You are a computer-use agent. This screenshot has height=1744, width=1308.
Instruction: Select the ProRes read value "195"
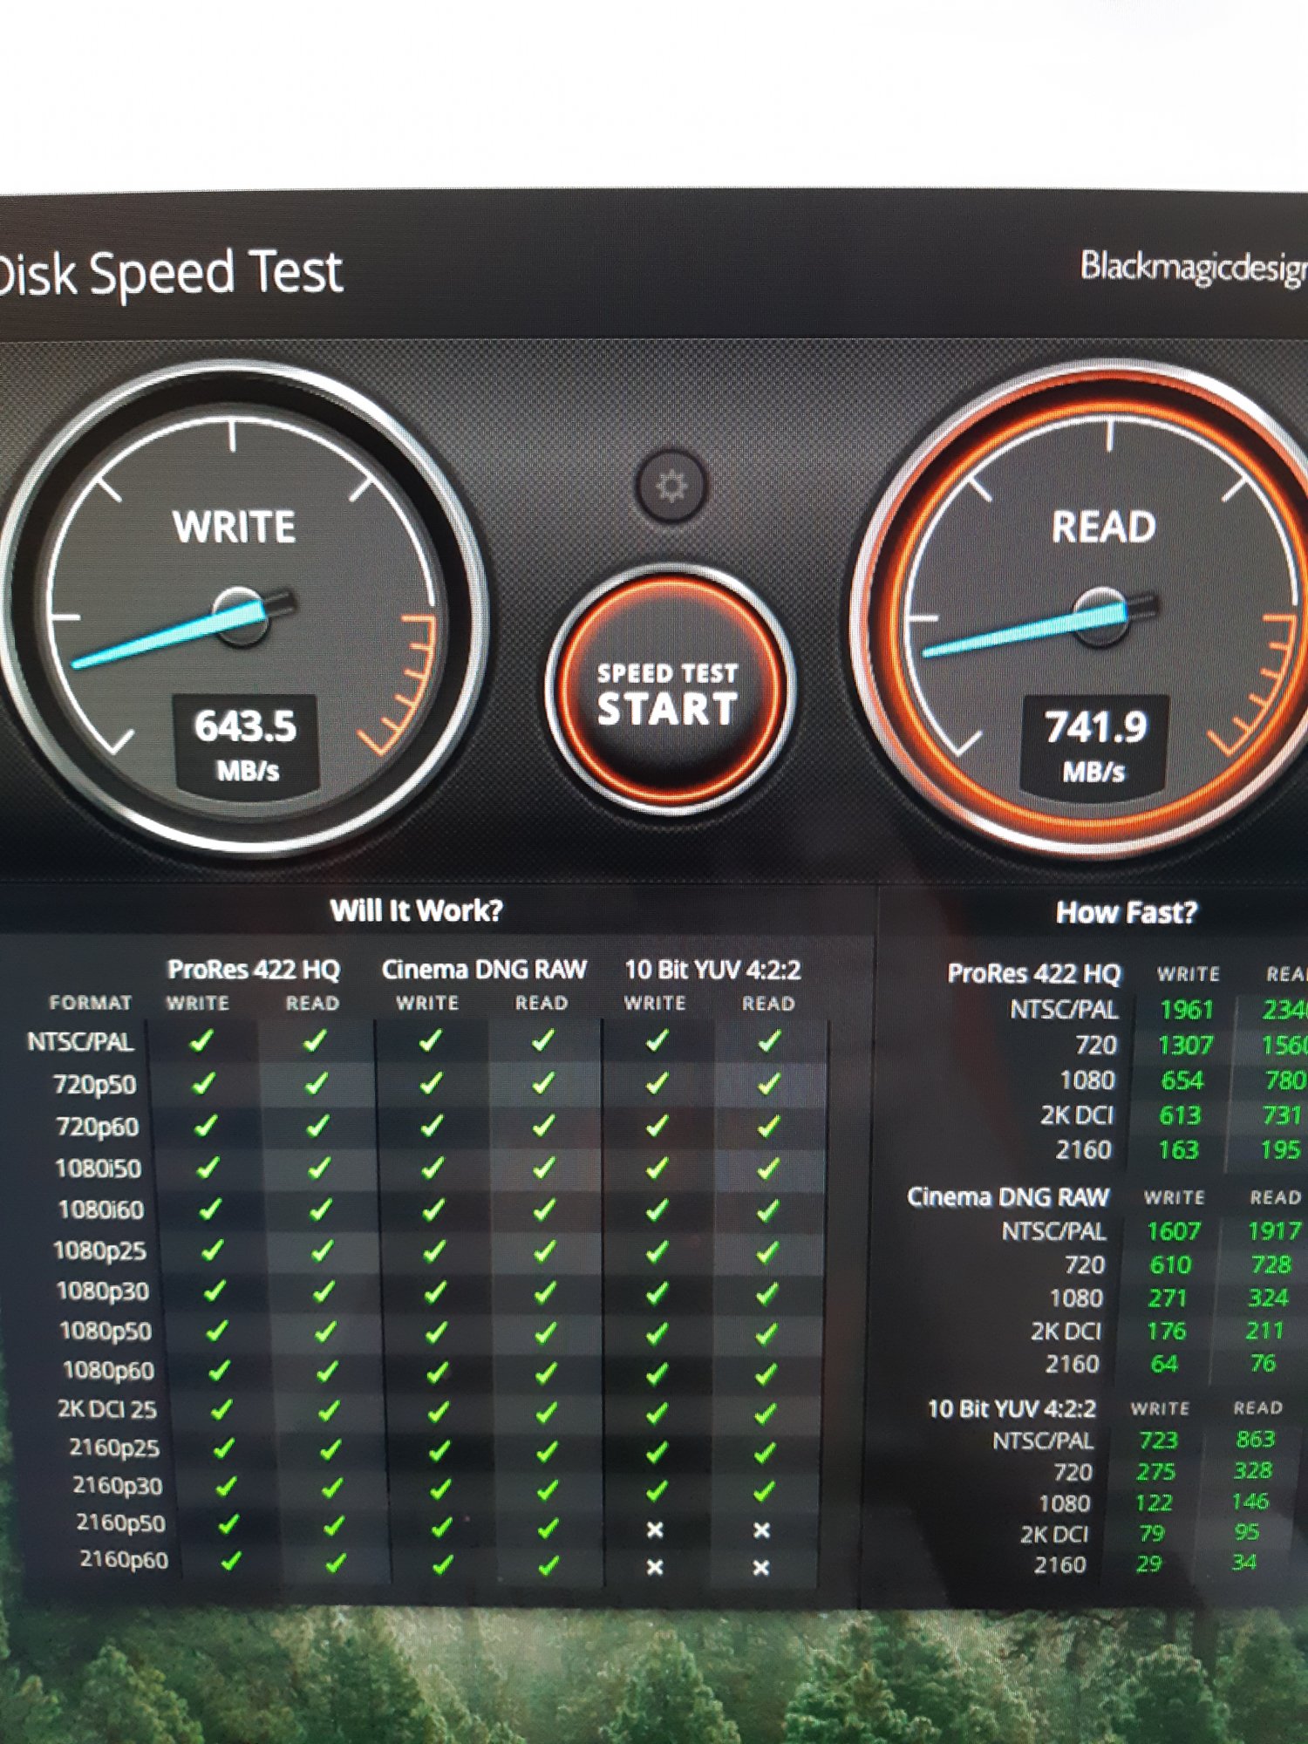click(x=1280, y=1150)
